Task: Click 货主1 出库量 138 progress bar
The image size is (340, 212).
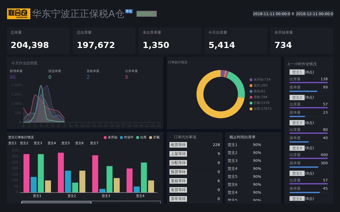Action: (x=309, y=82)
